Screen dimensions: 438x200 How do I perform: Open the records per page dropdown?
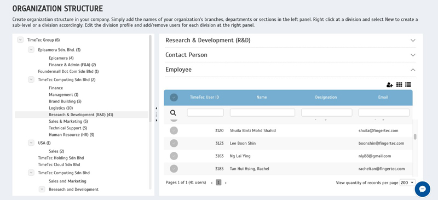tap(407, 182)
